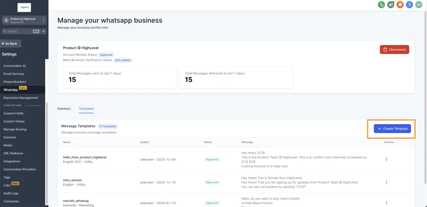Open actions menu for hello_from_product_highlevel template
The height and width of the screenshot is (207, 427).
[386, 159]
